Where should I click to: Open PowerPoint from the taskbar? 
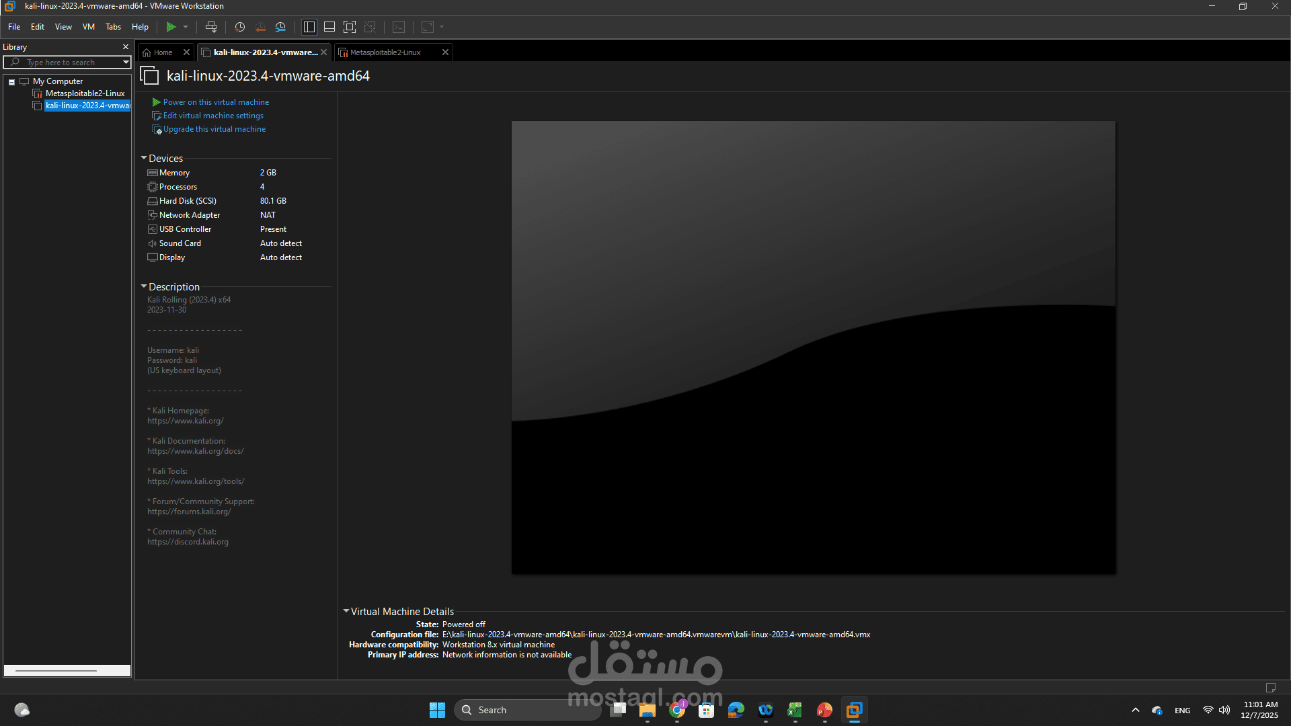[x=825, y=710]
